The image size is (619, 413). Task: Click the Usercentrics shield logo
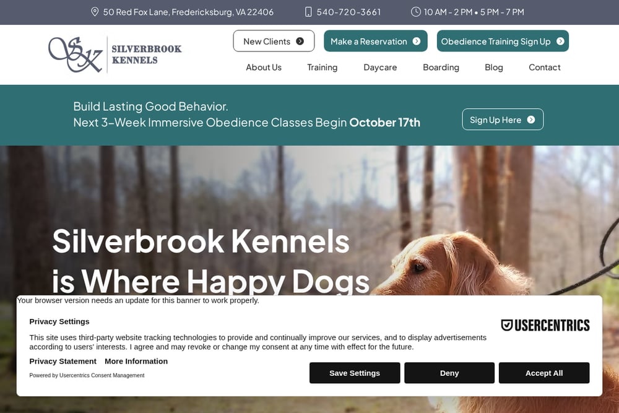point(507,325)
